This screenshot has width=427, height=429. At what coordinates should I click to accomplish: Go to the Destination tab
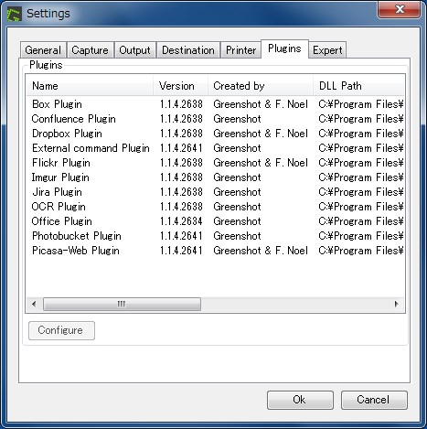[188, 50]
